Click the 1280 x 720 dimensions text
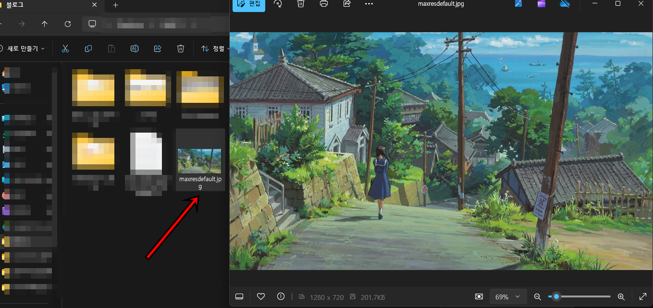The image size is (653, 308). click(x=326, y=297)
